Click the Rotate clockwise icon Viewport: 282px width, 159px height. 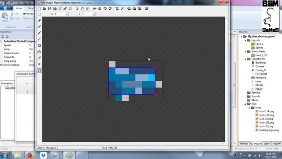110,8
